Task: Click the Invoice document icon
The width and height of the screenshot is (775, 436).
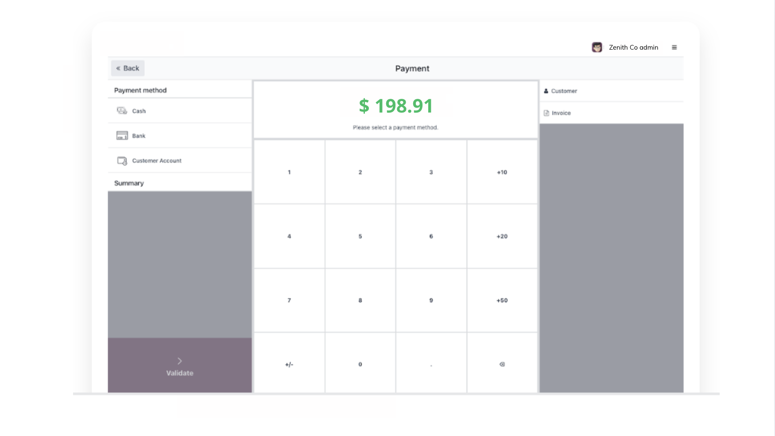Action: point(546,113)
